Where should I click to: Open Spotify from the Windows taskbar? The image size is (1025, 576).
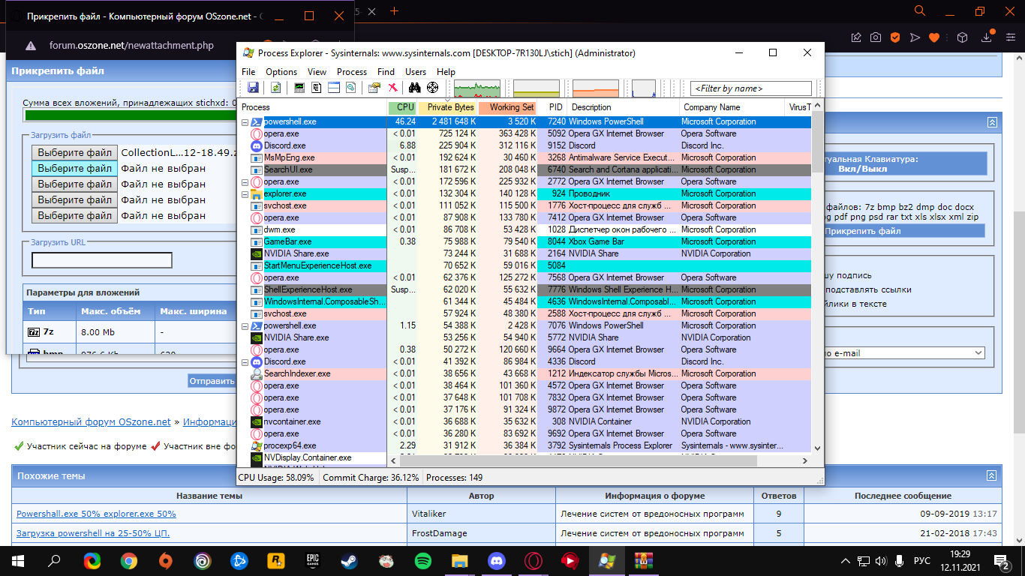pos(423,560)
